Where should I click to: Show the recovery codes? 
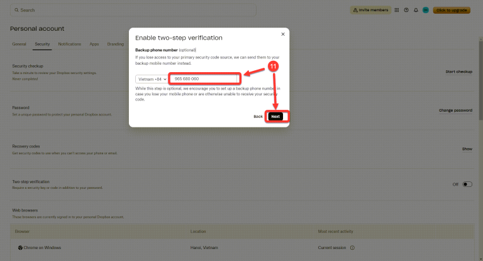point(467,149)
